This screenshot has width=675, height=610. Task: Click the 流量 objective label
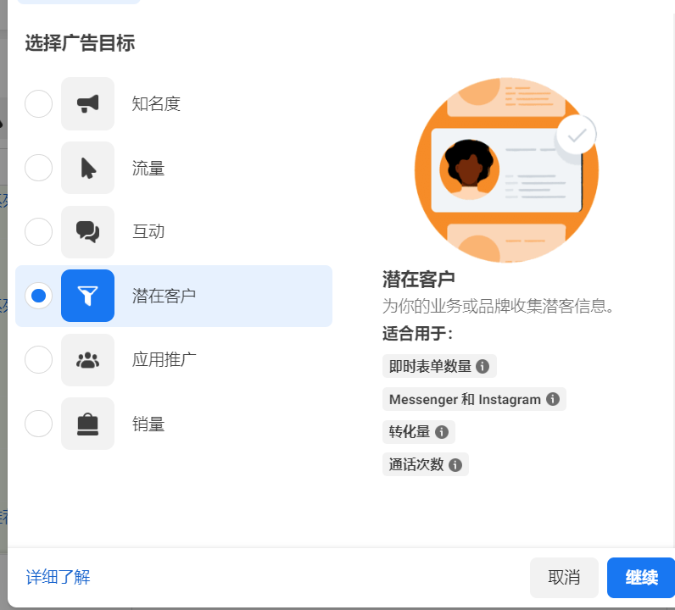(148, 169)
